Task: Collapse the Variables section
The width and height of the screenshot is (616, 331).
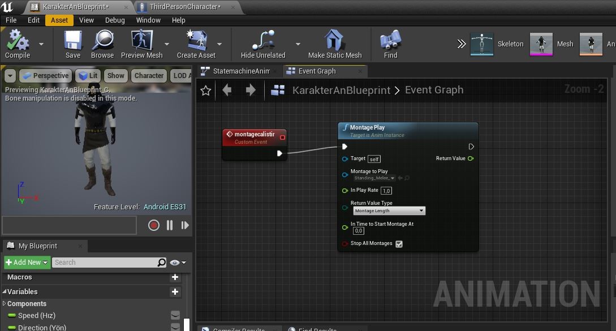Action: [x=5, y=292]
